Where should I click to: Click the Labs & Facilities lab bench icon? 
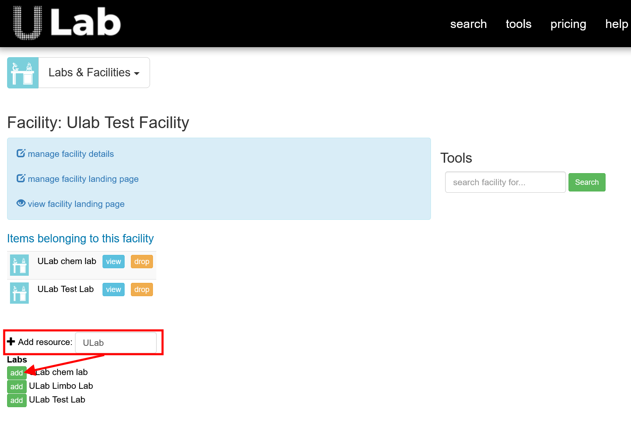coord(23,73)
